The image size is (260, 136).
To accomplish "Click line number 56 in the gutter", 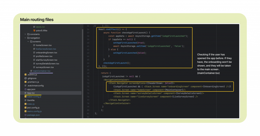I will (x=88, y=29).
